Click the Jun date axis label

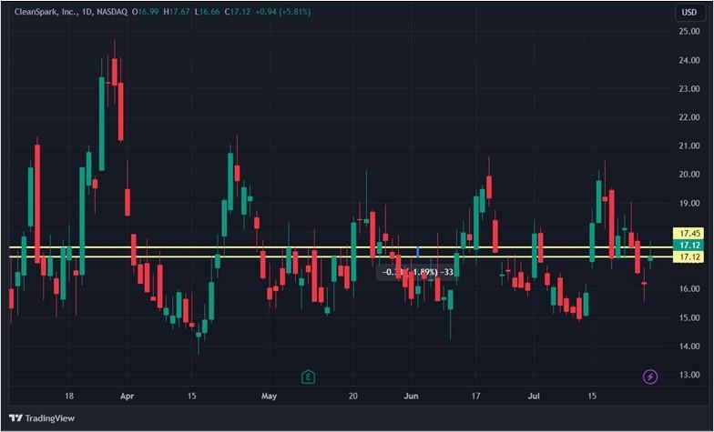pos(411,397)
